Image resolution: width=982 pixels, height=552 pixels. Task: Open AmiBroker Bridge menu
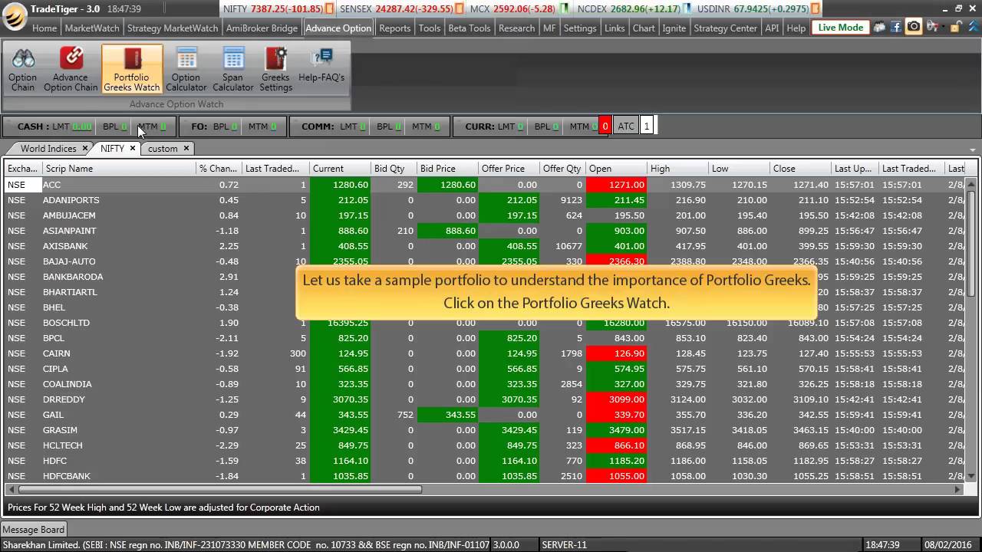pos(262,28)
